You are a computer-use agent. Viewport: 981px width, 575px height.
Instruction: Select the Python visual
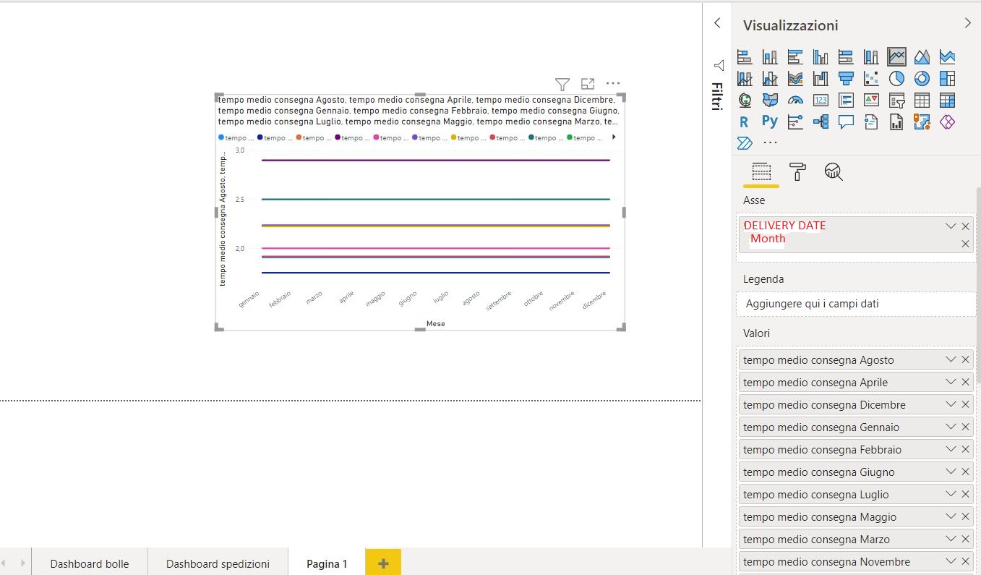[x=770, y=122]
